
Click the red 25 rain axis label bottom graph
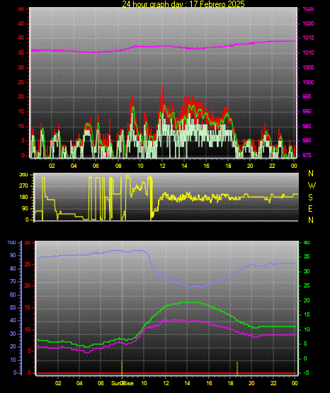[28, 264]
